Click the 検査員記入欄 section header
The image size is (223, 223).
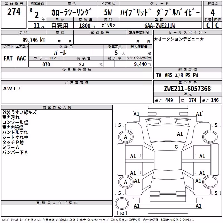(x=57, y=107)
